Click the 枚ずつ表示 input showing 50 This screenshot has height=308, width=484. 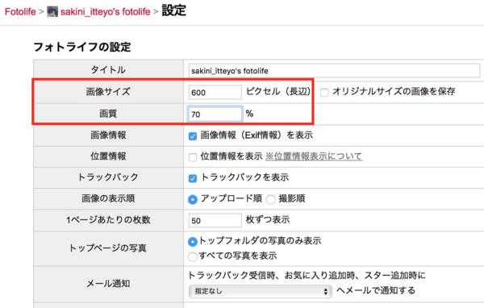tap(215, 220)
